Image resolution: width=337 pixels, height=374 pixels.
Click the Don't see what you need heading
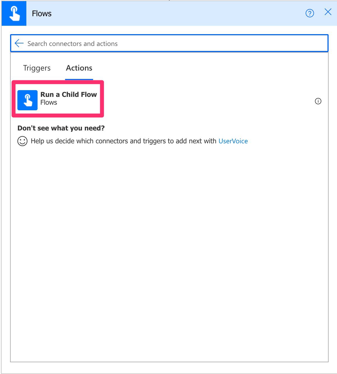point(61,128)
